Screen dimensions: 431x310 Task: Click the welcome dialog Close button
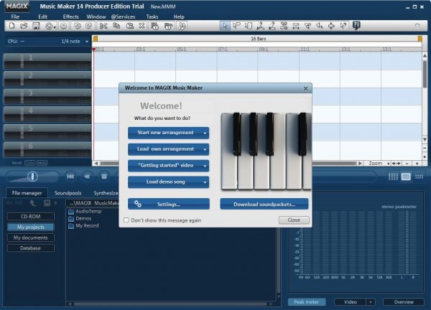click(x=294, y=220)
